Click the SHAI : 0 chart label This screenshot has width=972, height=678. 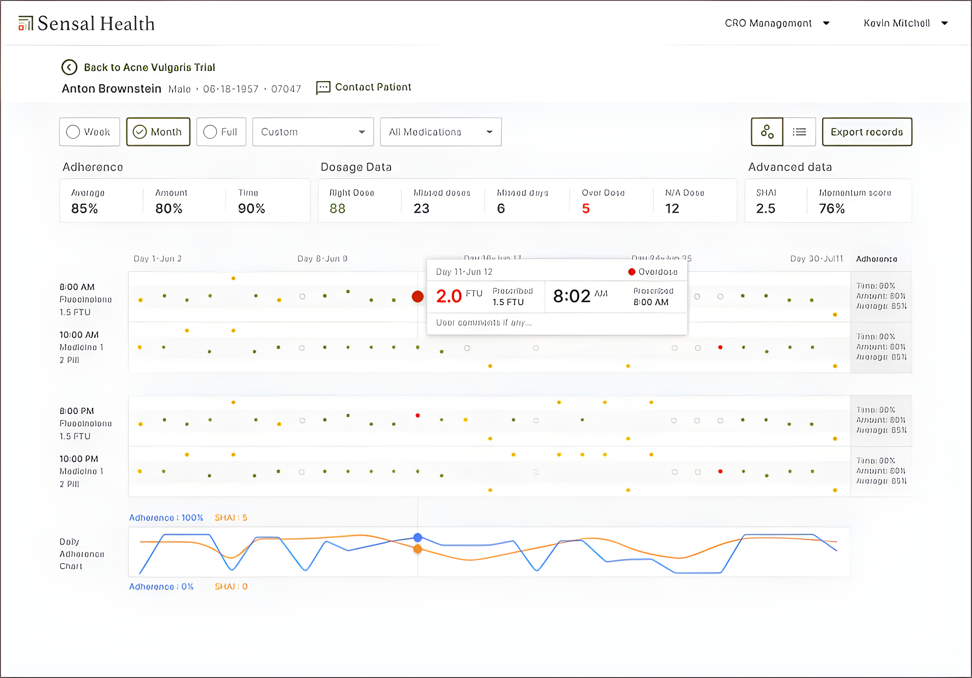(231, 587)
